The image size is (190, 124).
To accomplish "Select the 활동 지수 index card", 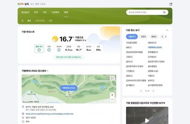I will (x=39, y=48).
